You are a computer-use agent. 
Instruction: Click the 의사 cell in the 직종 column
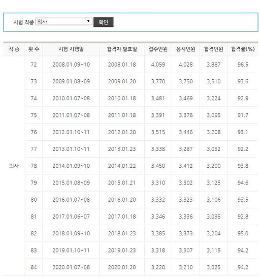[14, 166]
